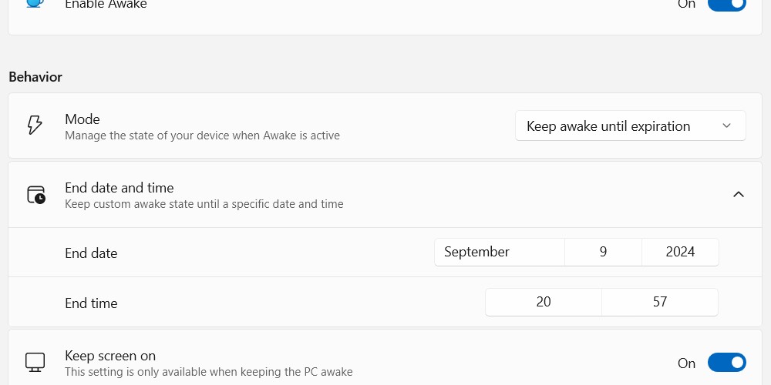This screenshot has width=771, height=385.
Task: Select the minute field showing 57
Action: click(660, 302)
